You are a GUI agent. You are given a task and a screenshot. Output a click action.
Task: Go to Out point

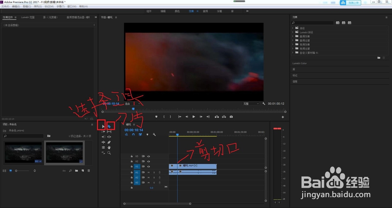click(208, 117)
